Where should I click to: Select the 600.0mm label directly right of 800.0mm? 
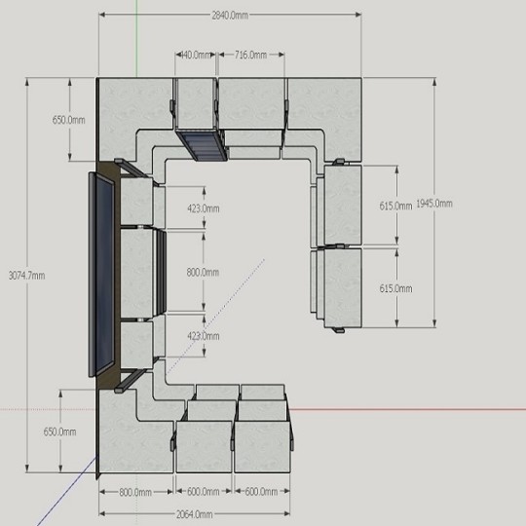[204, 492]
